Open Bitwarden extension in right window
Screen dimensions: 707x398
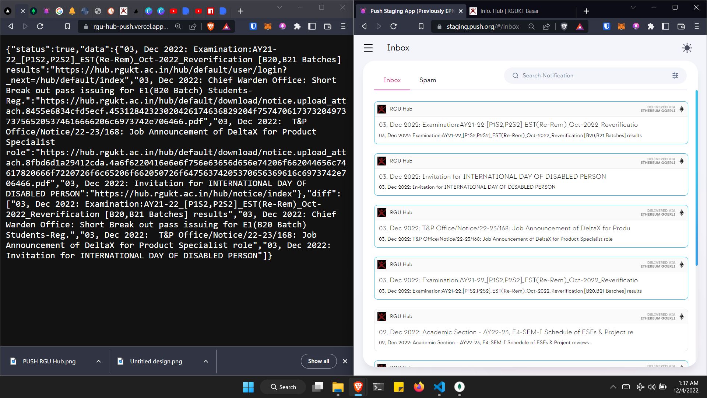606,26
